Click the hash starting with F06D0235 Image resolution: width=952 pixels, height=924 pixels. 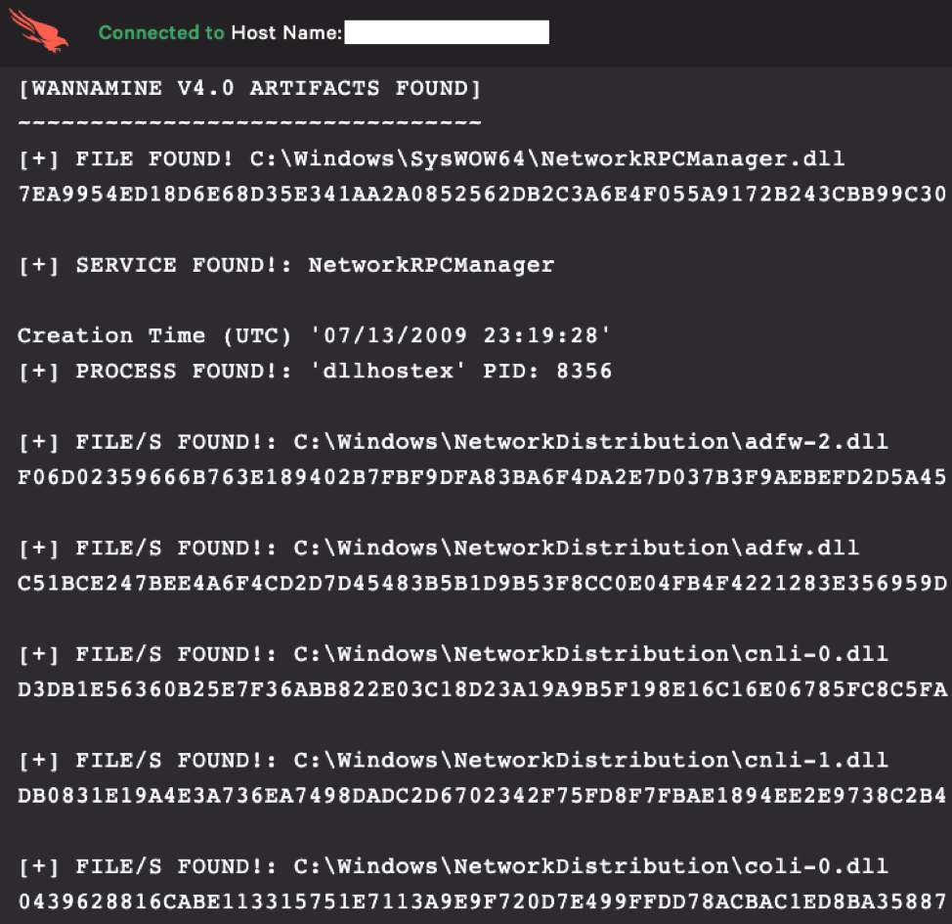(x=482, y=477)
